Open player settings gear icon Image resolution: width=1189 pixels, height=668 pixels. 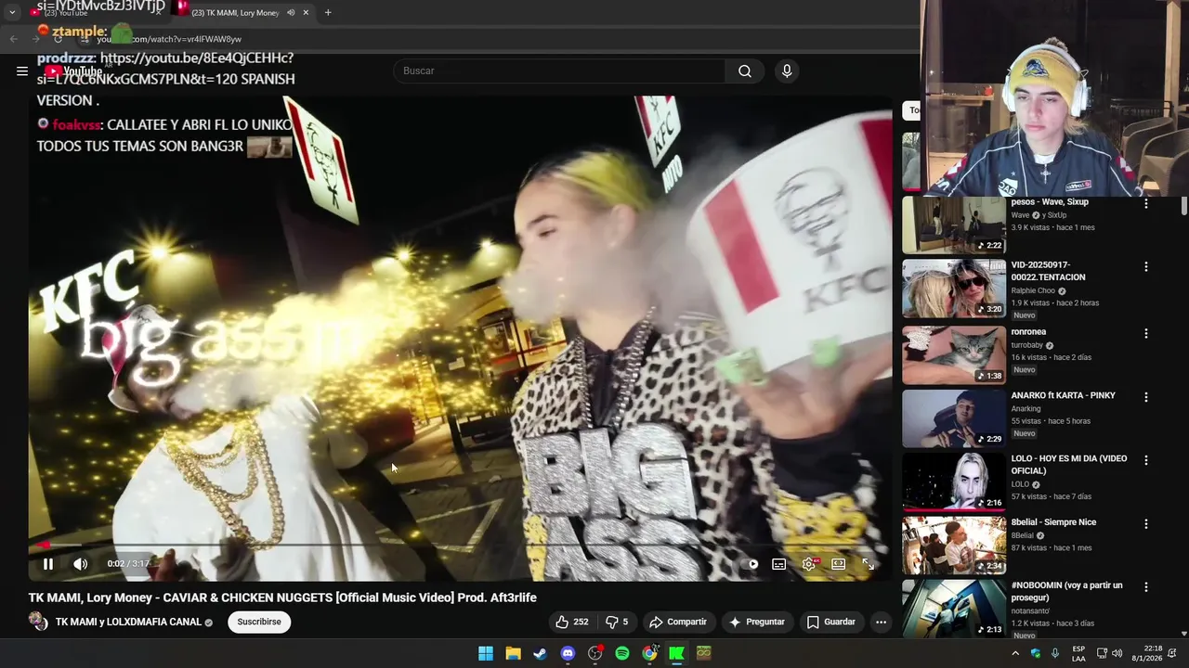pos(809,564)
